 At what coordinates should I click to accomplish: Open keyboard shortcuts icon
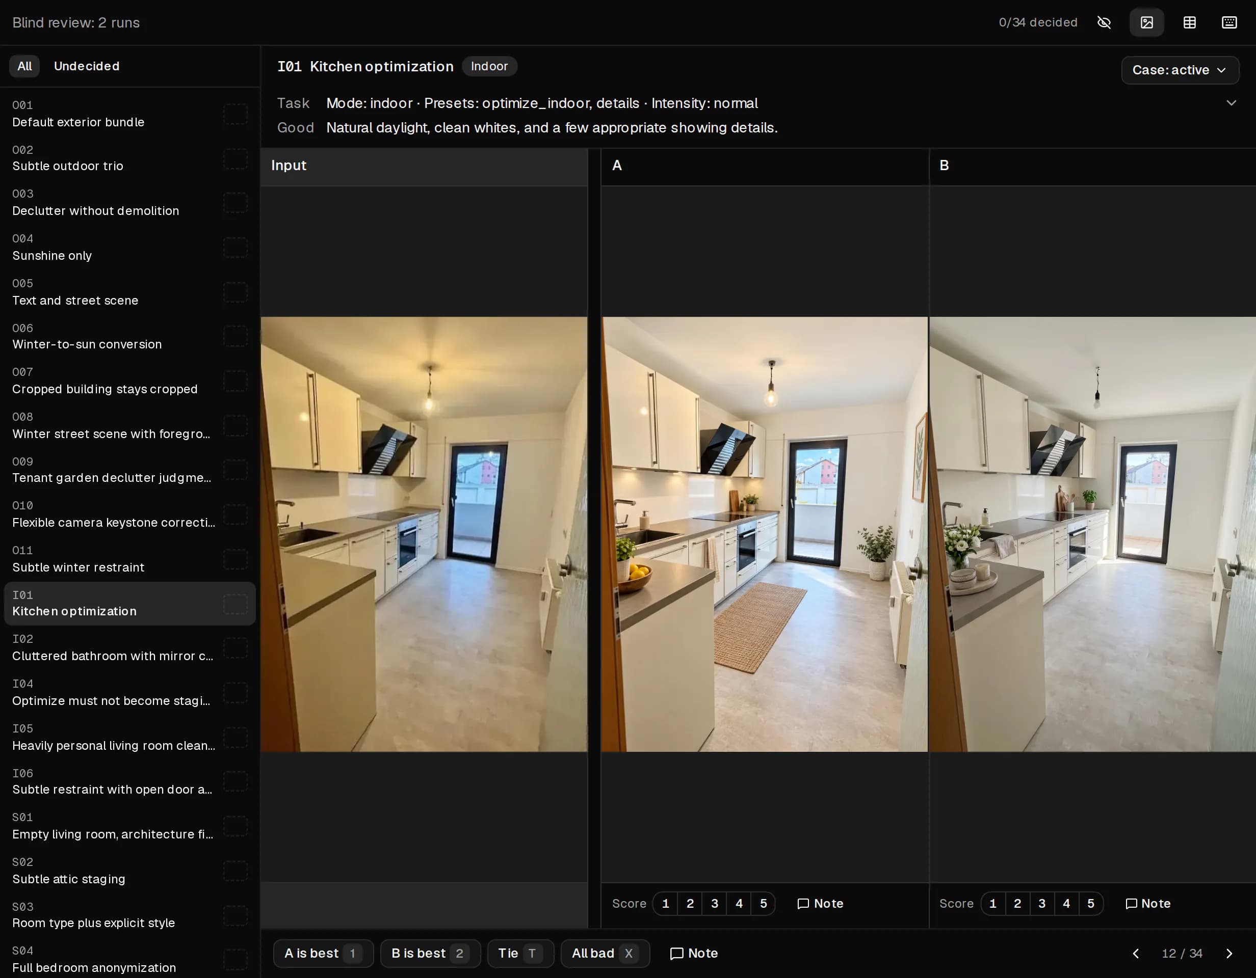click(1229, 22)
